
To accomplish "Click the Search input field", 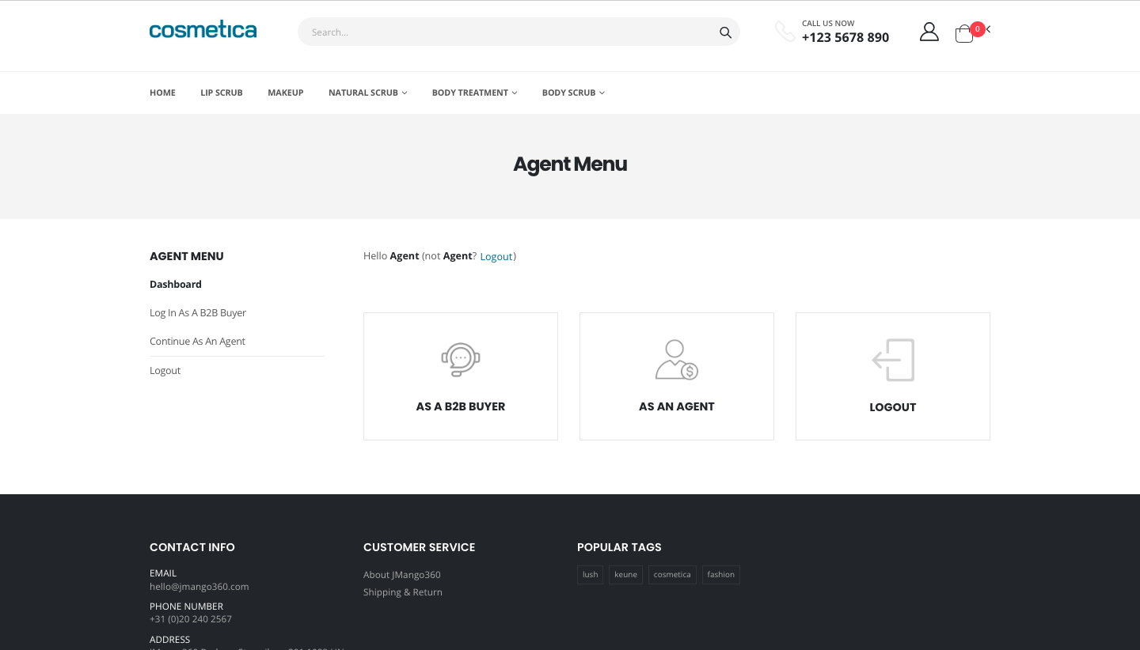I will [507, 32].
